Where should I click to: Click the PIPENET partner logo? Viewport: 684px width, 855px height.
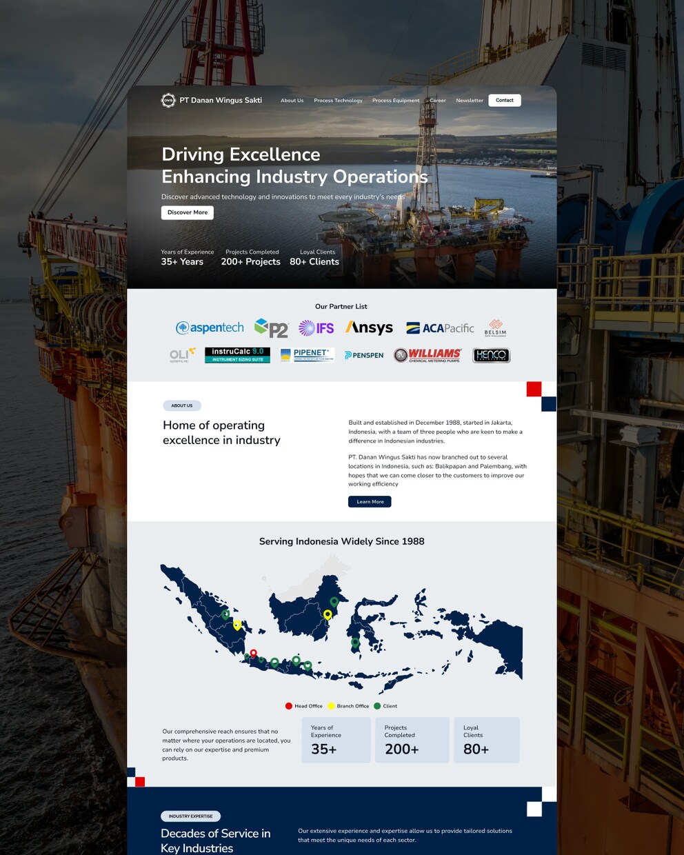(x=308, y=355)
